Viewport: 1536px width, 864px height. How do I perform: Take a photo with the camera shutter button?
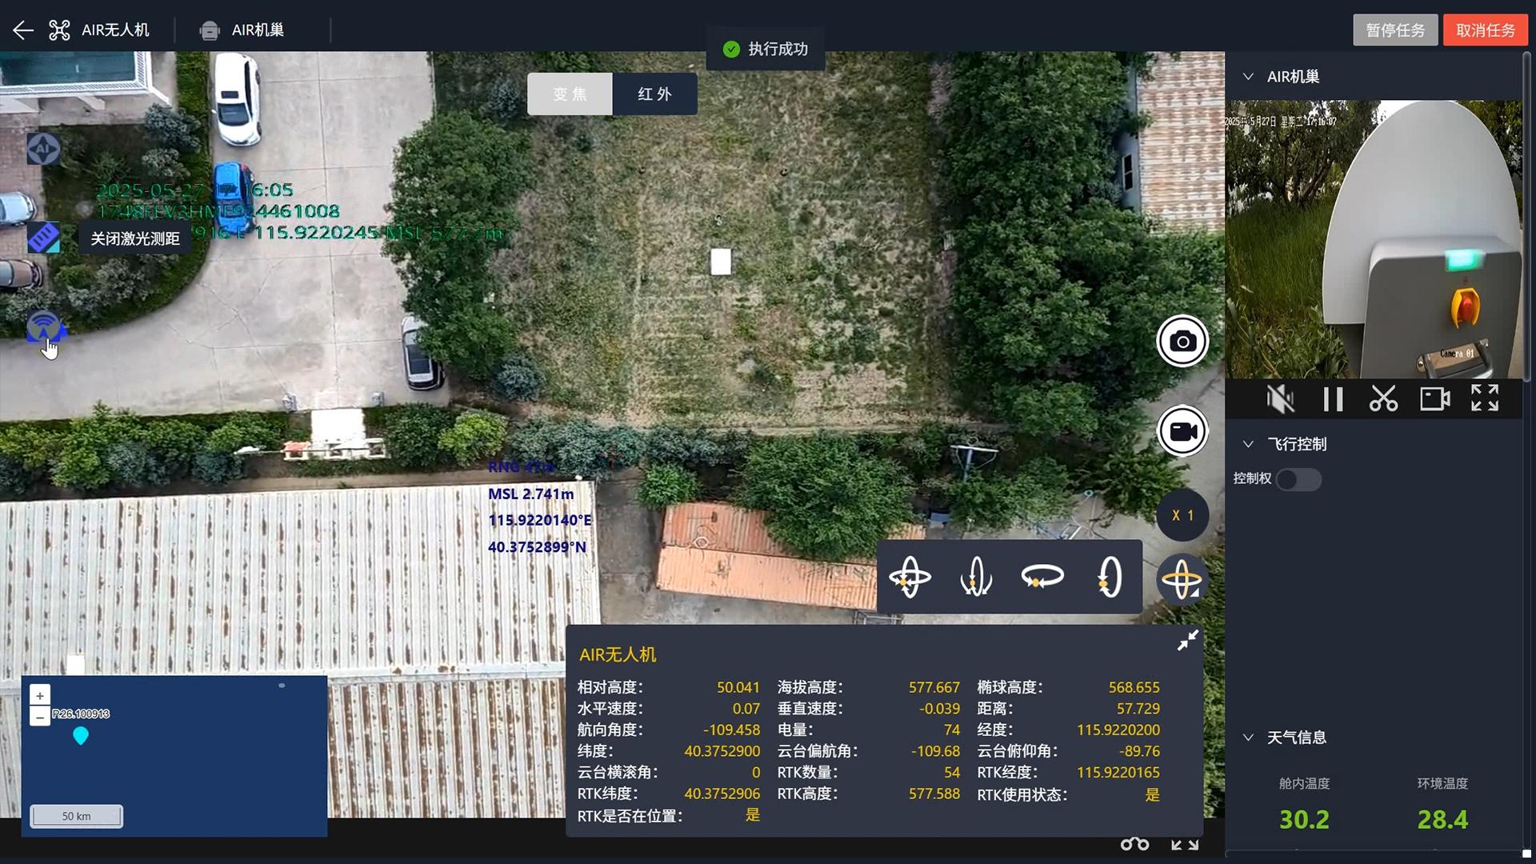pos(1182,342)
